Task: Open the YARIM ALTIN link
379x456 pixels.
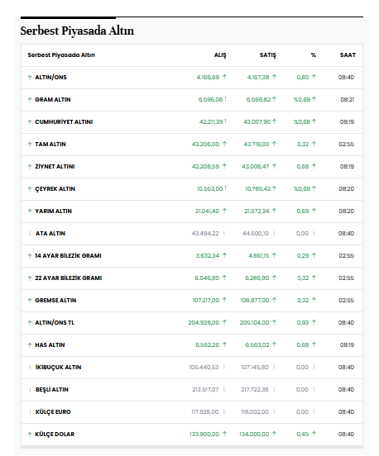Action: tap(53, 211)
